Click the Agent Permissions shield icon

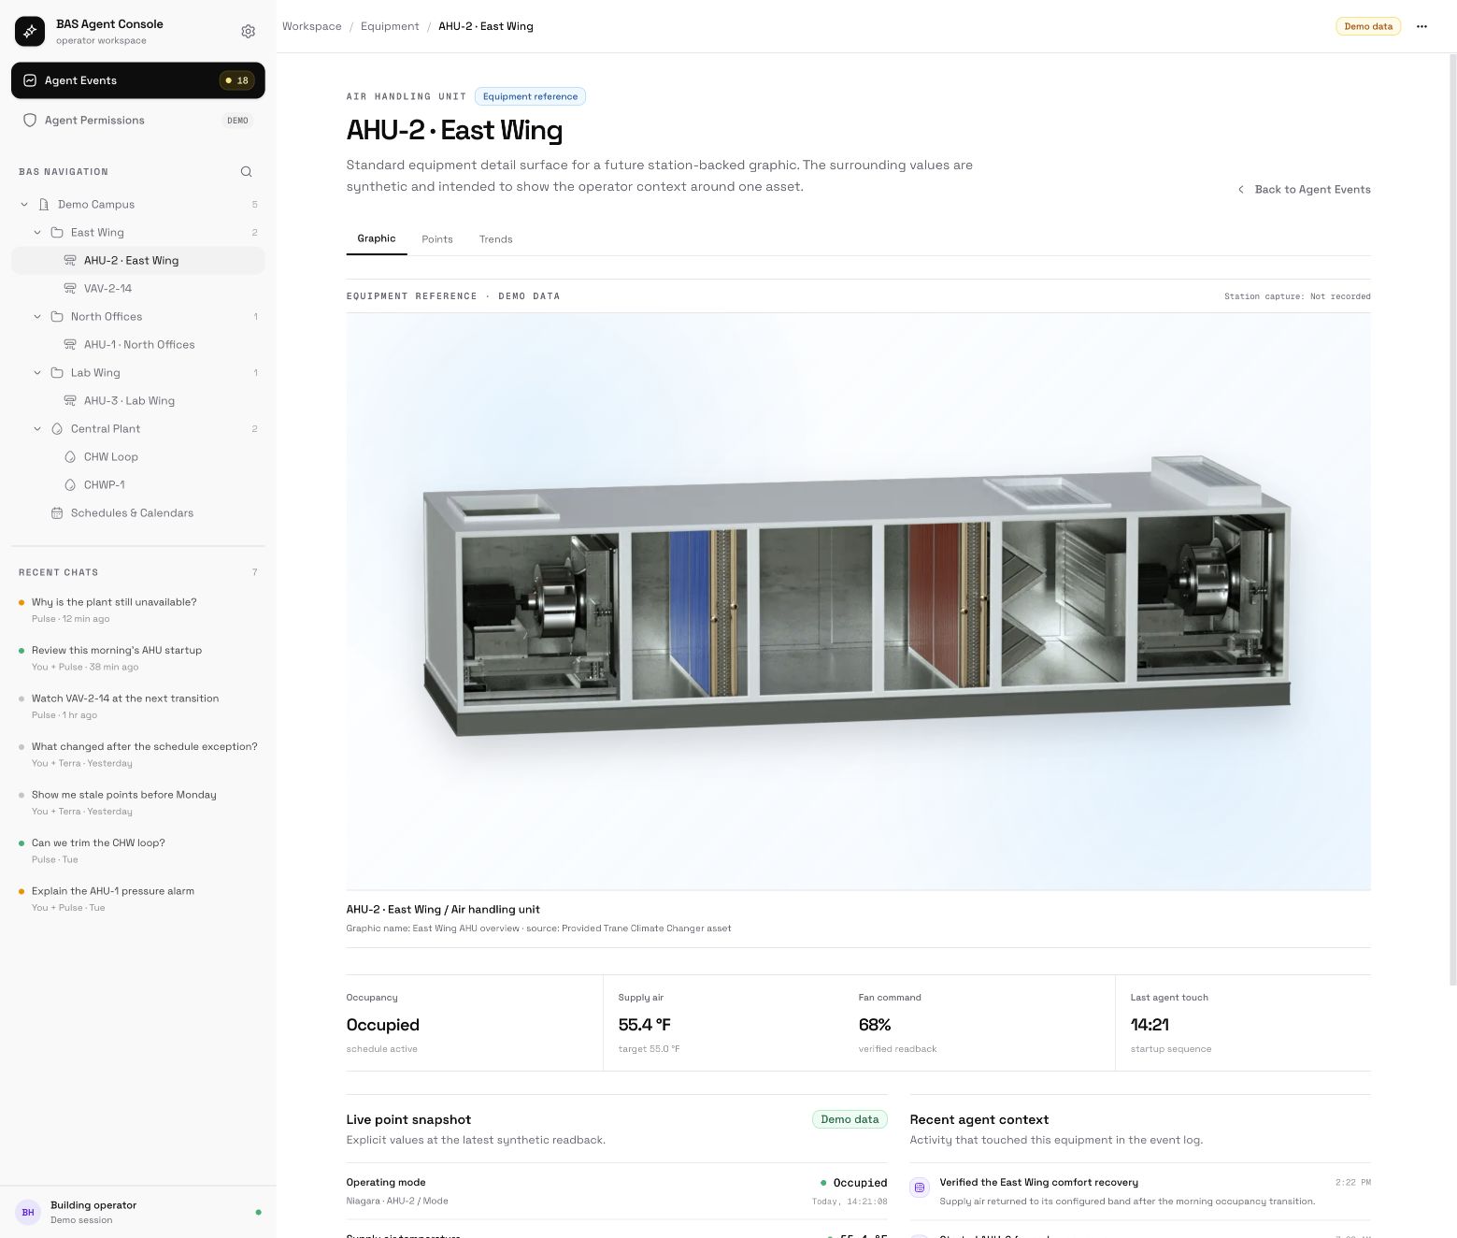coord(30,121)
